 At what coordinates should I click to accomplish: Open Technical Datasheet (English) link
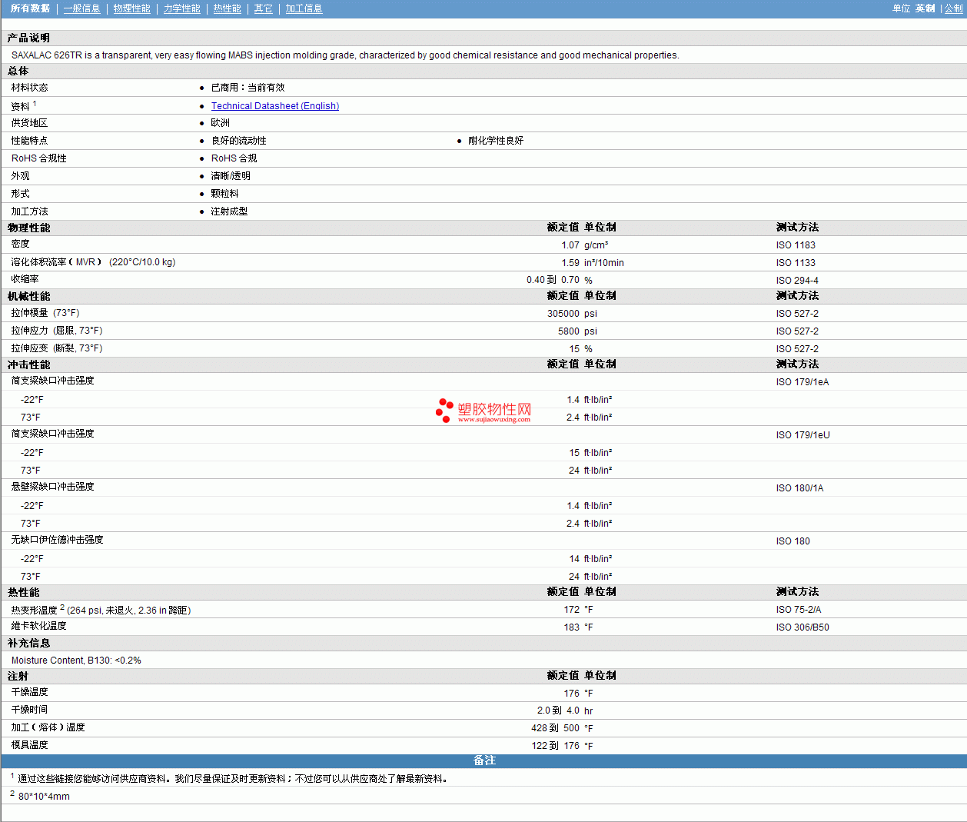[275, 106]
